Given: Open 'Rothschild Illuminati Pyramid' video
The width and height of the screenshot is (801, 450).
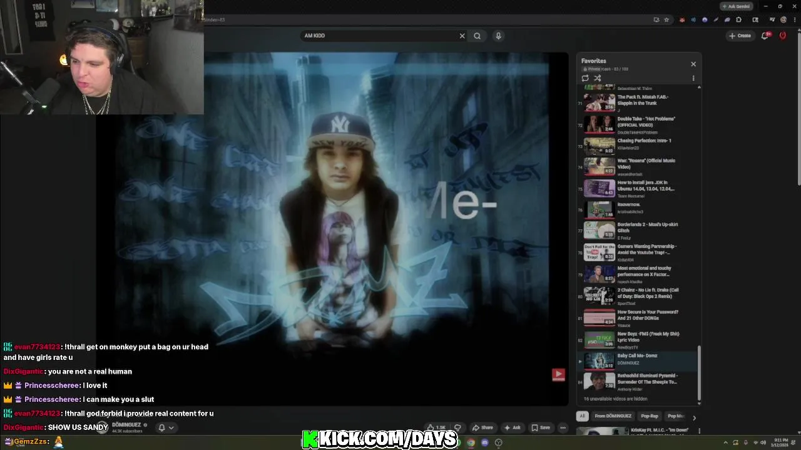Looking at the screenshot, I should coord(638,382).
